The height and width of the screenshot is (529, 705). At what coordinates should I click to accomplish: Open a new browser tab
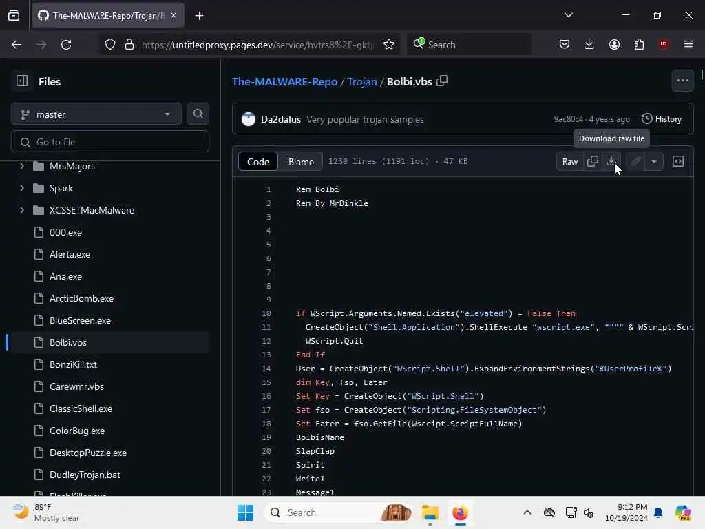(199, 16)
